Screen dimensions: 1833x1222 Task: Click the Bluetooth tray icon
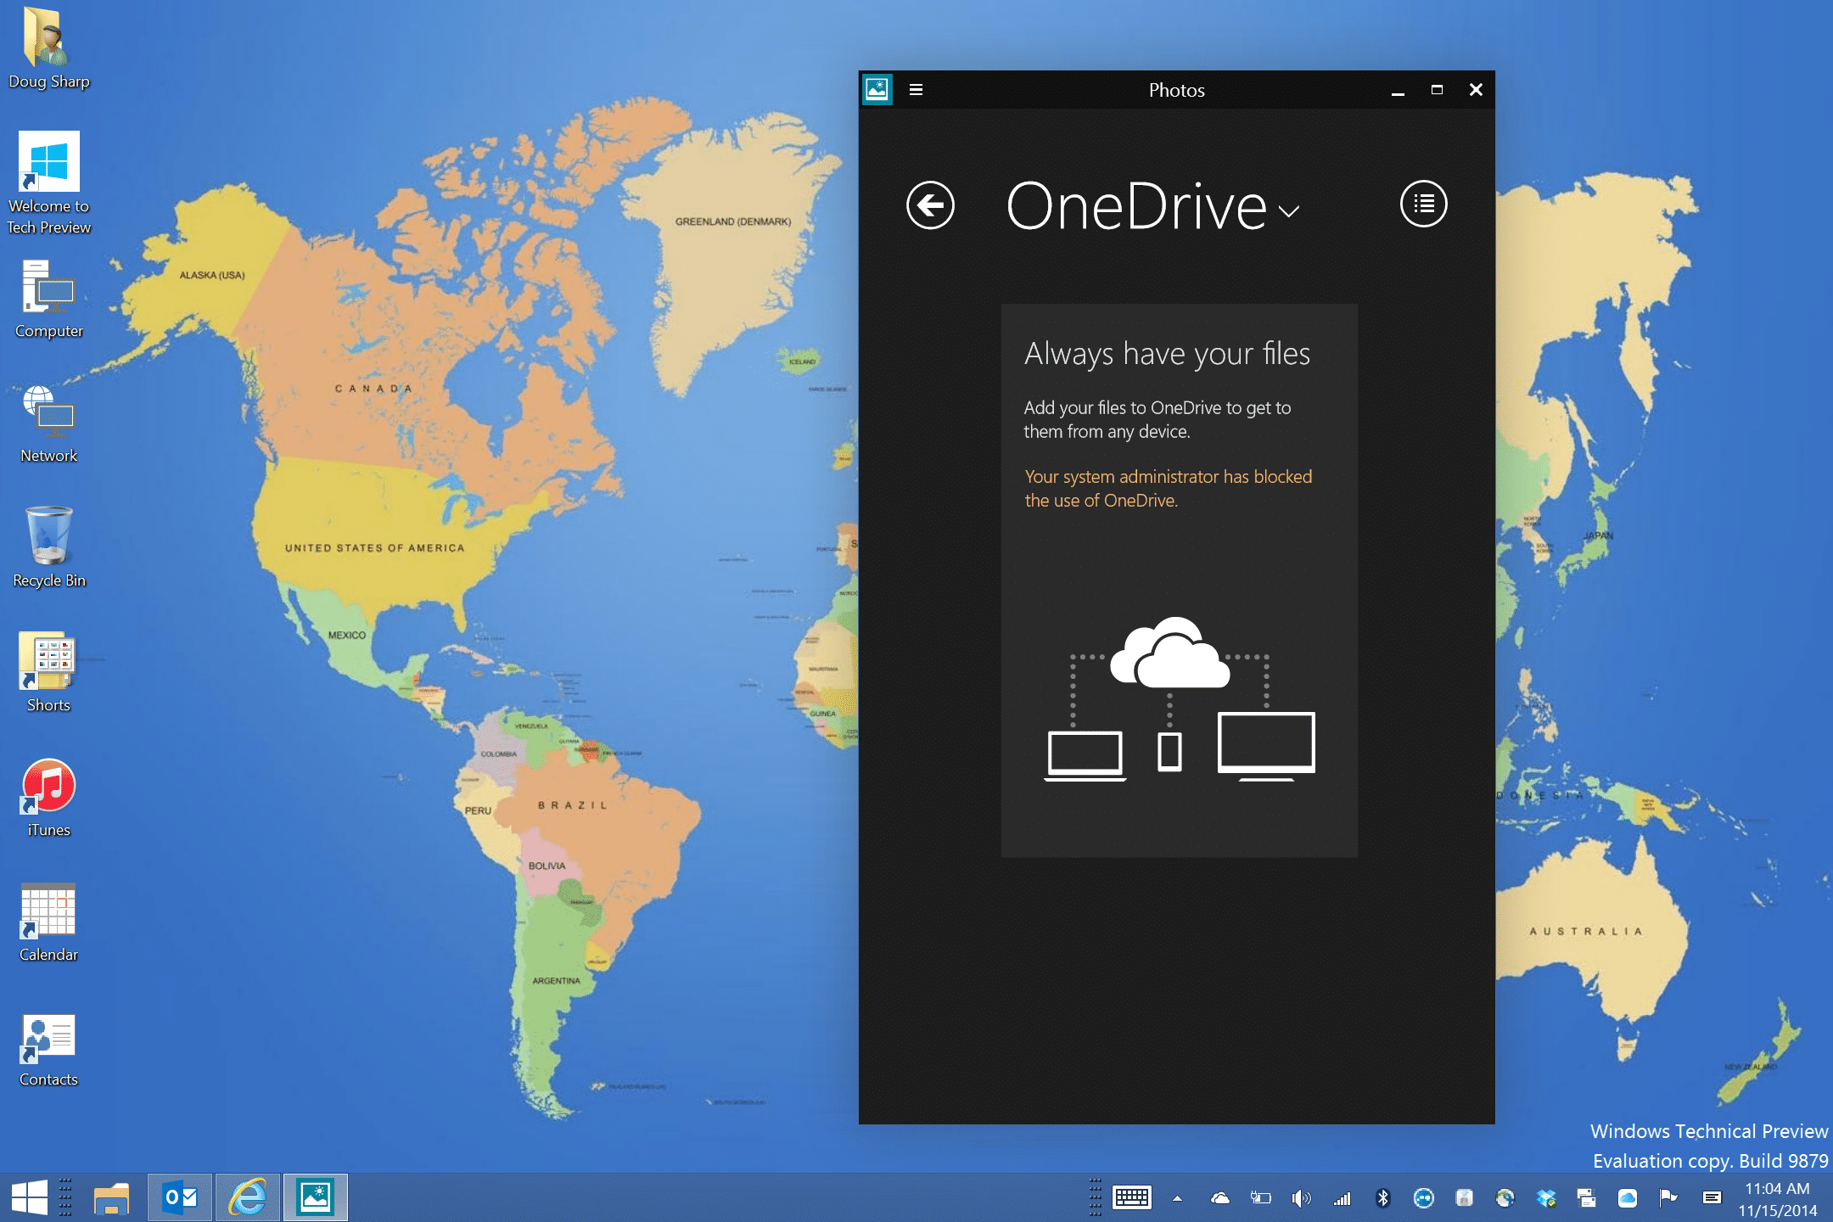point(1382,1198)
